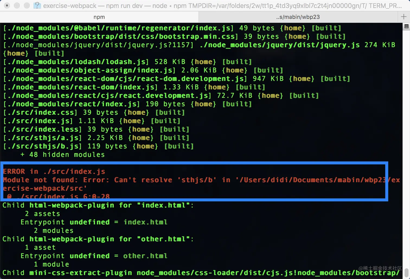Click the '1 asset' text

tap(40, 247)
